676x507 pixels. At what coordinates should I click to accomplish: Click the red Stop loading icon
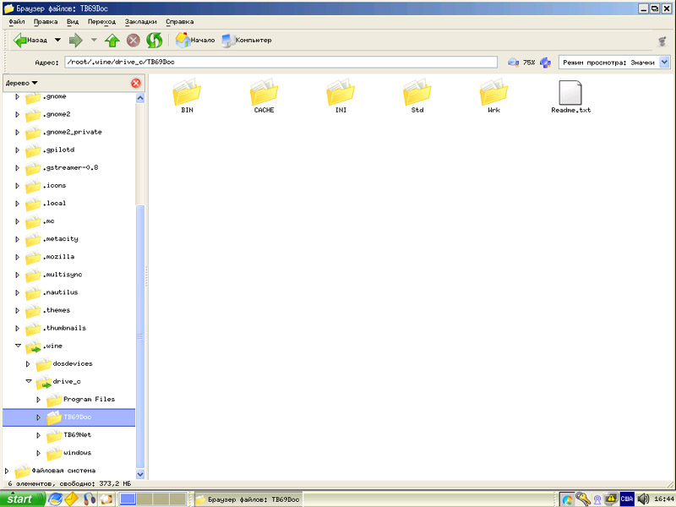(134, 40)
